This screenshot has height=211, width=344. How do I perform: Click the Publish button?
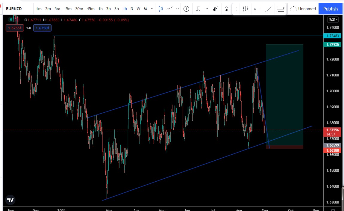pos(331,9)
